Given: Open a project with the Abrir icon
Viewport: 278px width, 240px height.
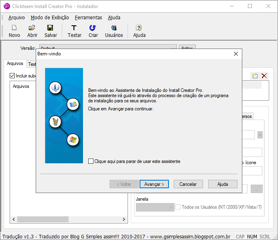Looking at the screenshot, I should pyautogui.click(x=32, y=31).
